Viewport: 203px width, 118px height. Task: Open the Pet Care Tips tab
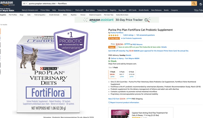(x=109, y=15)
